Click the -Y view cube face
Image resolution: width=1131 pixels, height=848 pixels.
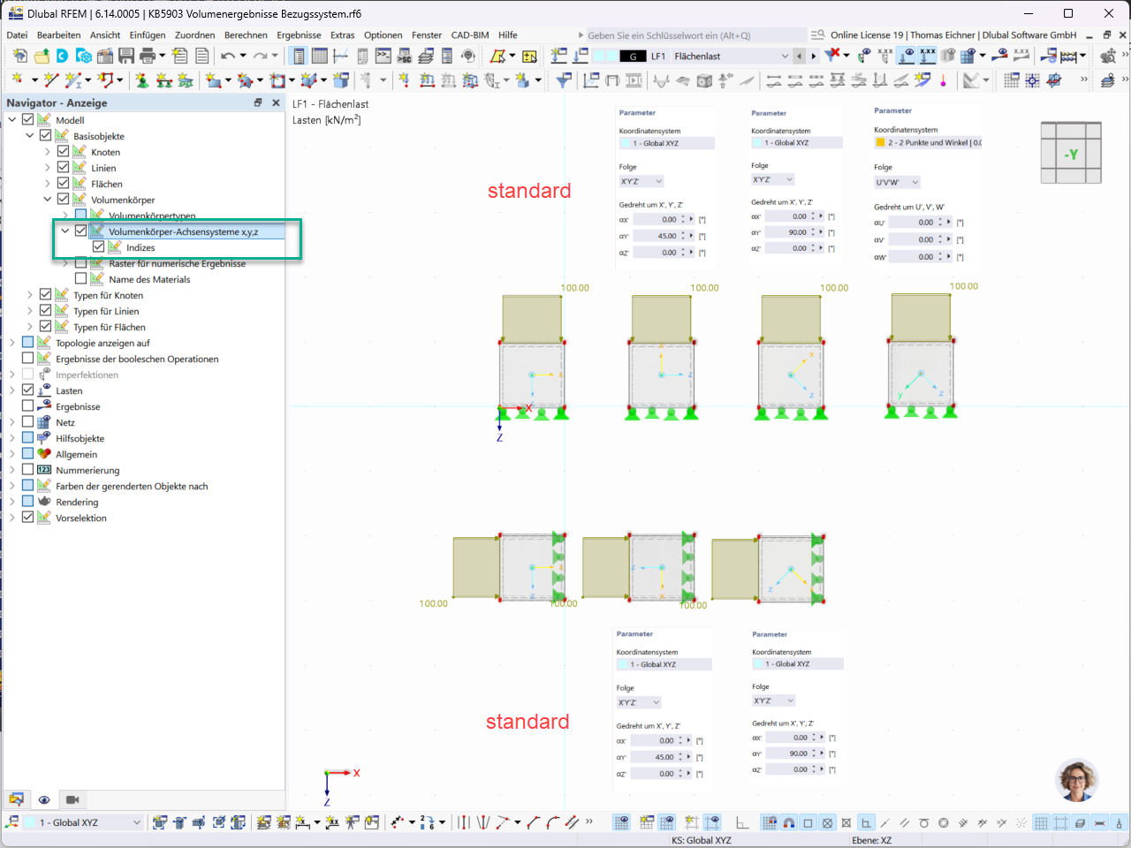[1071, 155]
